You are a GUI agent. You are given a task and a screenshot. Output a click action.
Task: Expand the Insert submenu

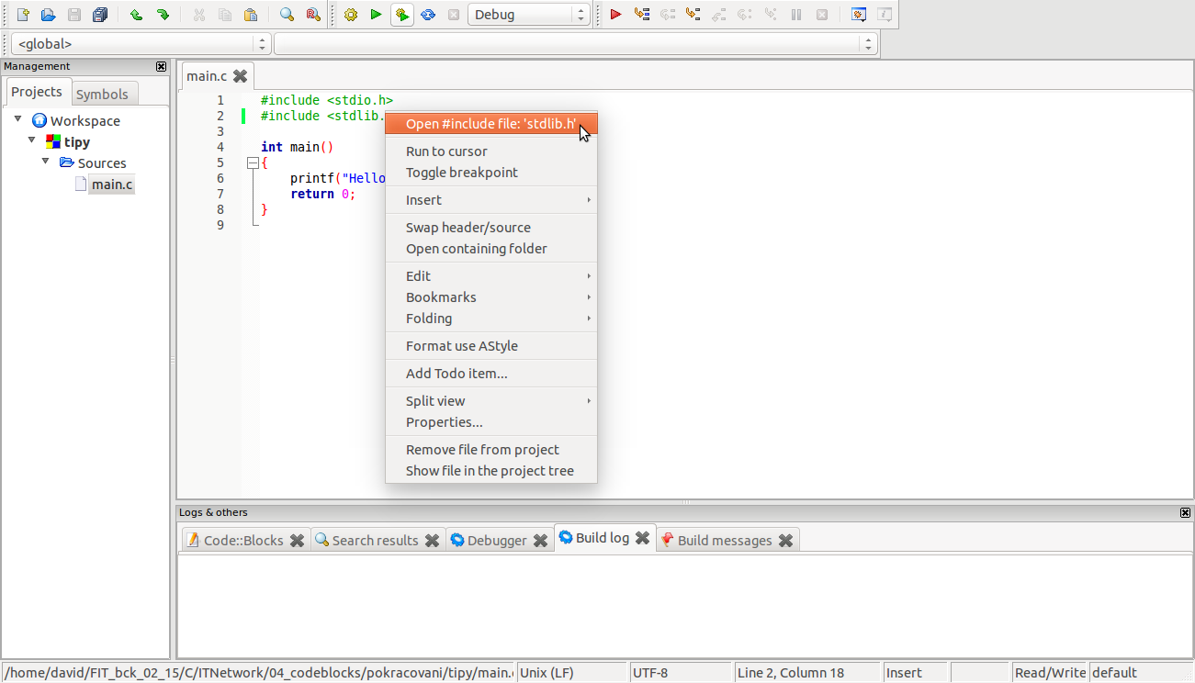pyautogui.click(x=423, y=199)
